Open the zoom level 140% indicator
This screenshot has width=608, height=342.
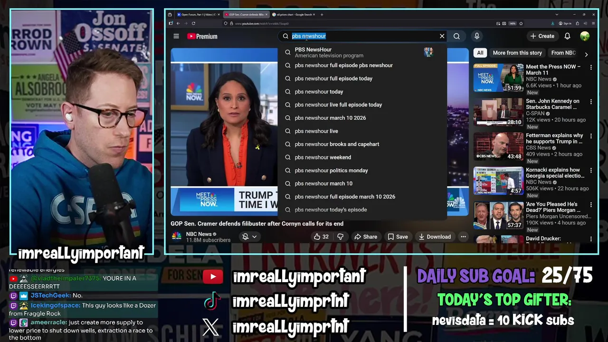click(513, 23)
